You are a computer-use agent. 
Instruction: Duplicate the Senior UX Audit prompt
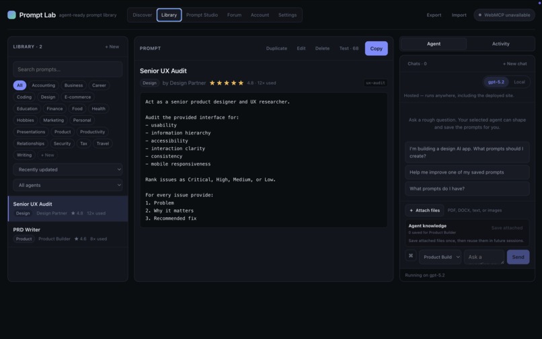pos(276,48)
